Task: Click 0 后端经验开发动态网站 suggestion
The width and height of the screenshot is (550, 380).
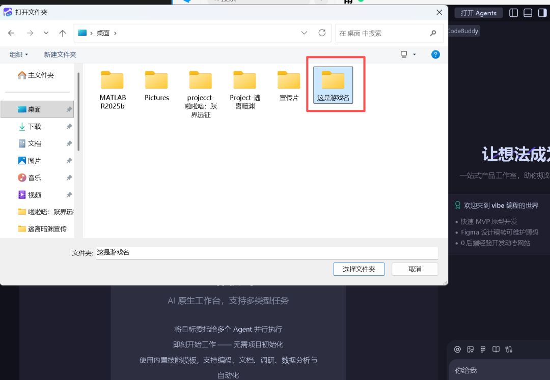Action: pos(496,243)
